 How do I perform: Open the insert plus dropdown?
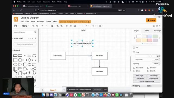94,26
